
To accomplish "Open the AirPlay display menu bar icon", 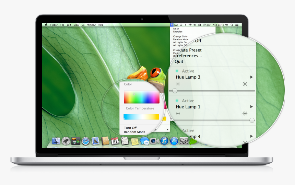I will pyautogui.click(x=176, y=25).
